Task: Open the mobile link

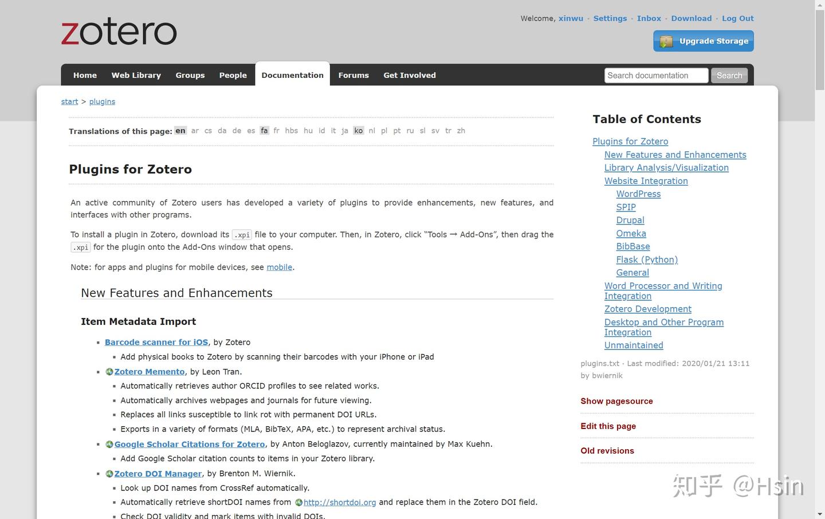Action: tap(280, 268)
